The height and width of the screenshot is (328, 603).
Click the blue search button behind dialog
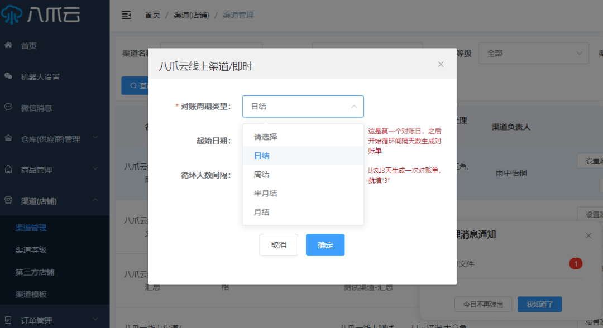coord(135,85)
